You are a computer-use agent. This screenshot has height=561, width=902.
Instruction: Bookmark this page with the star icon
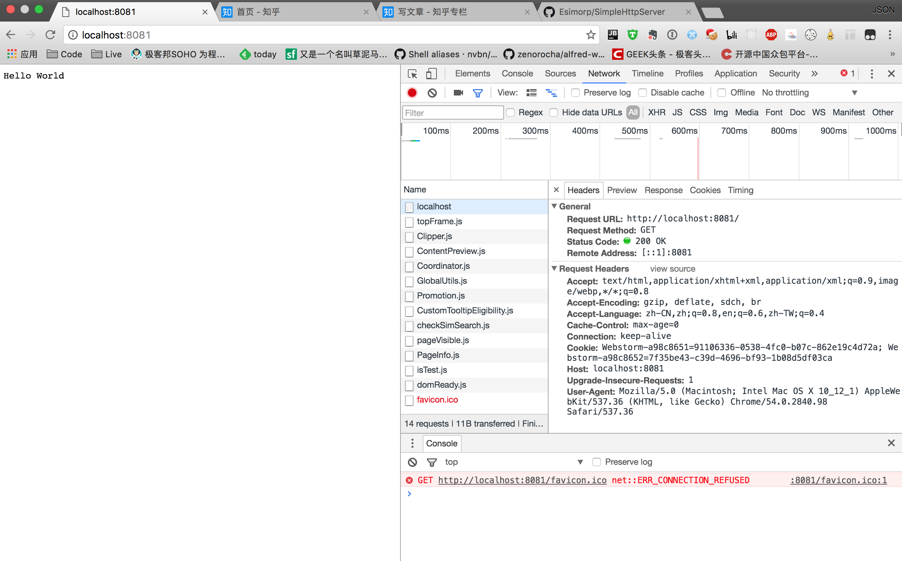[x=590, y=35]
